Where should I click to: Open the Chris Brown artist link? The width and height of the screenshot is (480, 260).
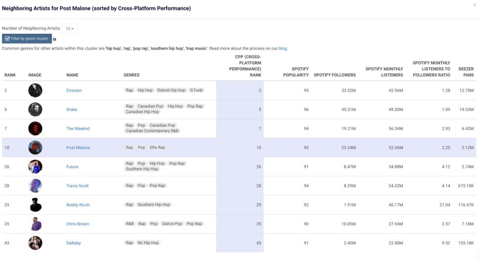(x=78, y=224)
